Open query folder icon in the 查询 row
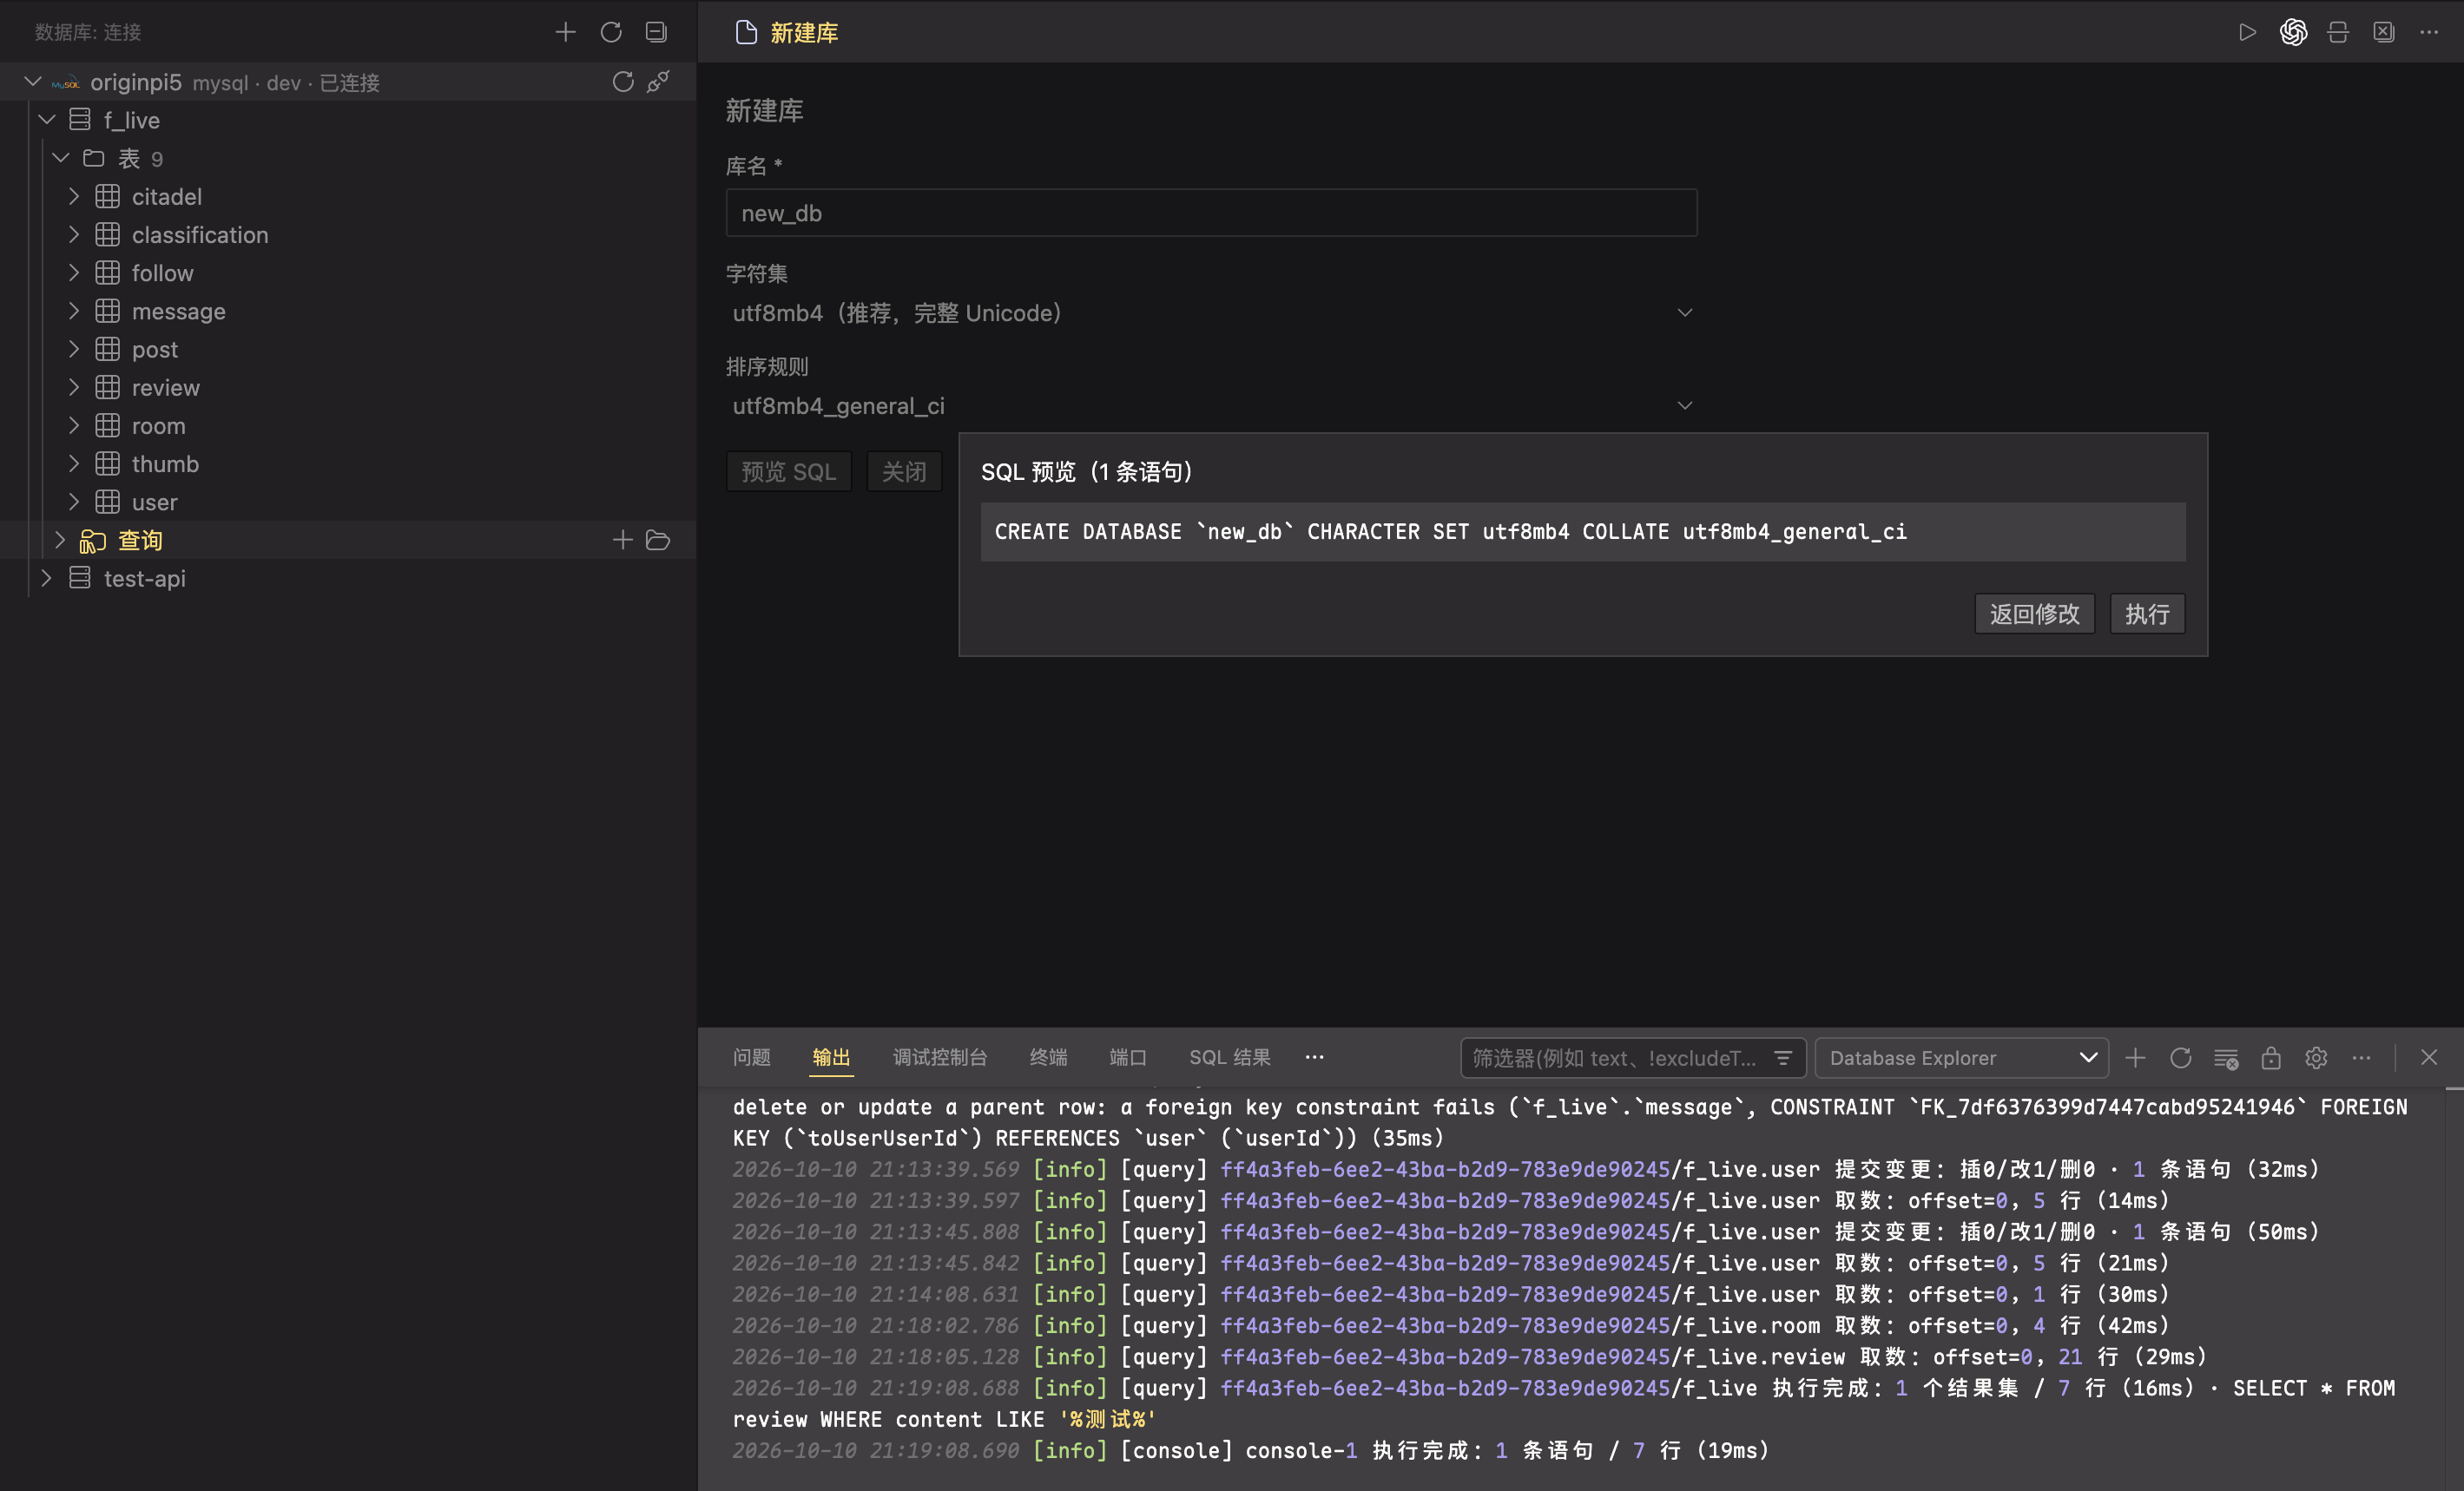 click(x=658, y=541)
